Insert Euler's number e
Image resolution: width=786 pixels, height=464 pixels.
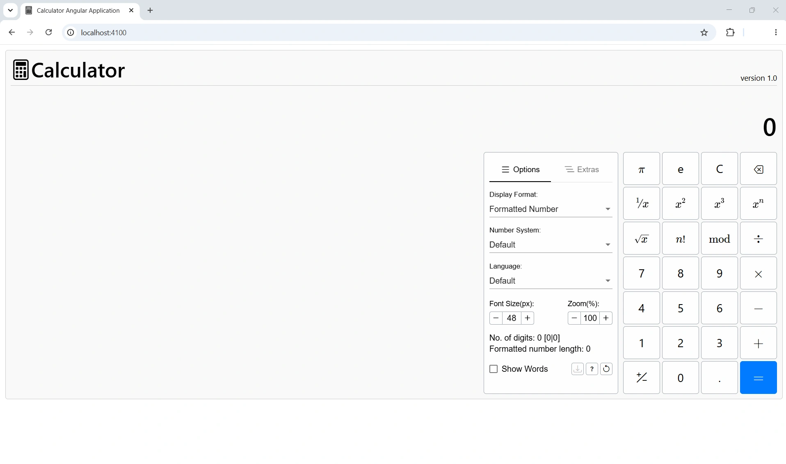pyautogui.click(x=680, y=169)
